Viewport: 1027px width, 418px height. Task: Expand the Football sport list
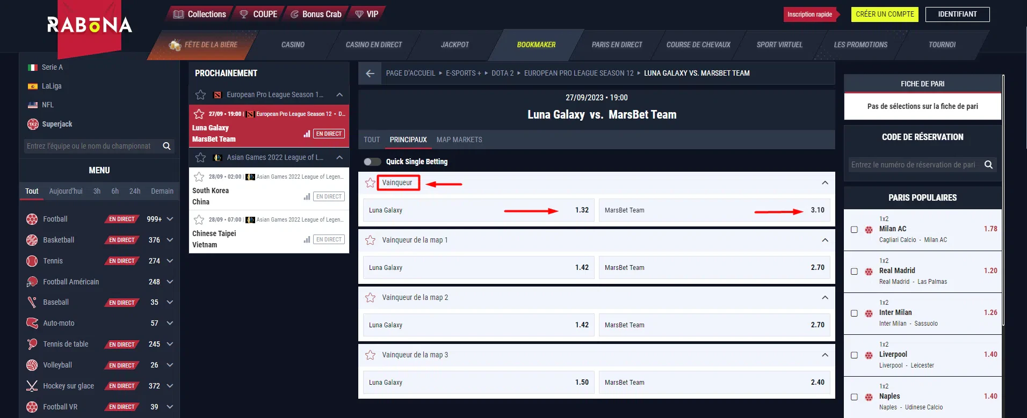pos(170,219)
